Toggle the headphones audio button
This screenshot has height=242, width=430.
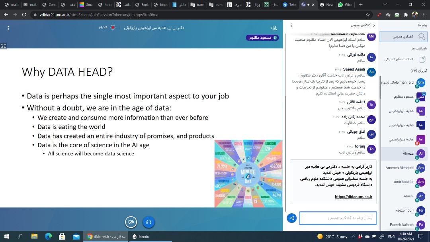coord(149,222)
